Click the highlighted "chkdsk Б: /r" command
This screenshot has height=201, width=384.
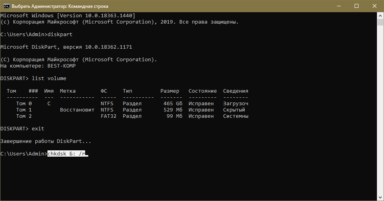click(66, 154)
